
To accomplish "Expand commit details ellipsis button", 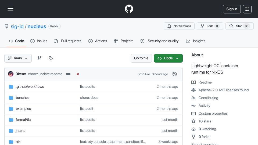I will click(68, 74).
